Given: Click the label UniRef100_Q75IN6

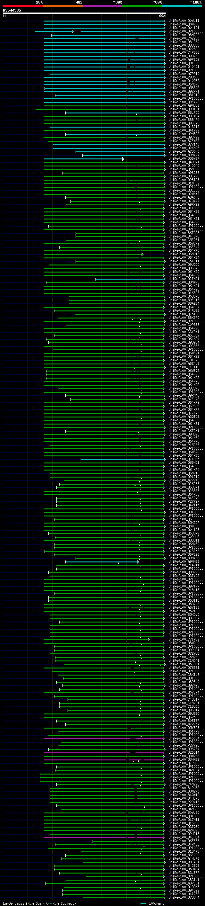Looking at the screenshot, I should pyautogui.click(x=184, y=314).
